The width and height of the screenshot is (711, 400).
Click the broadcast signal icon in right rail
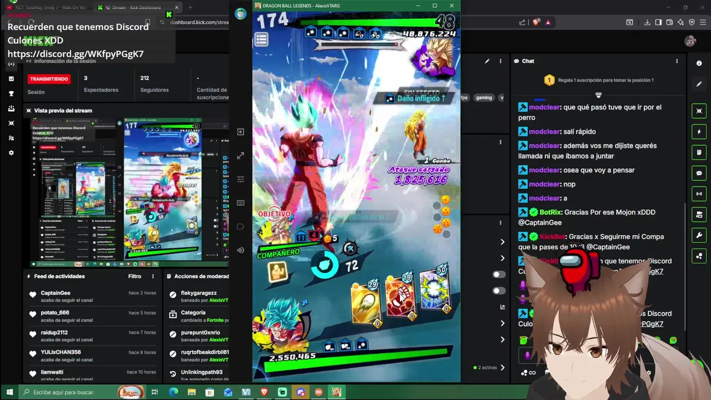(699, 194)
